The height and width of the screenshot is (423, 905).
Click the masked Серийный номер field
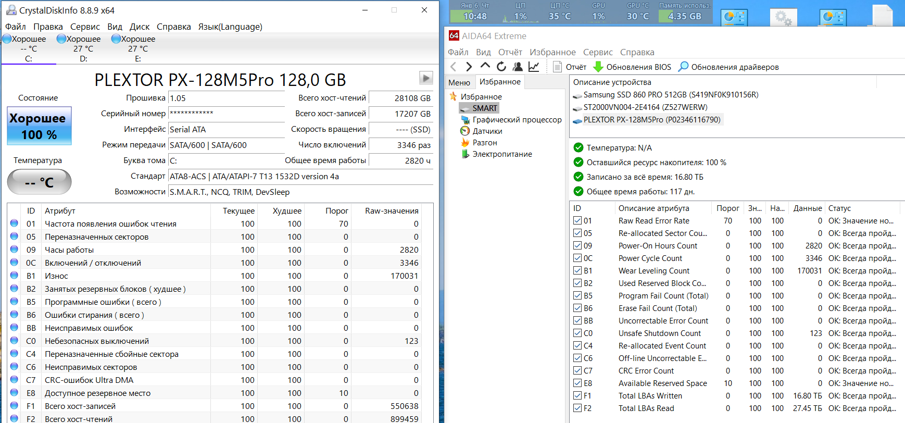(x=227, y=114)
